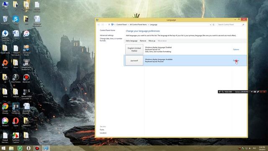Open Download Master desktop shortcut
Image resolution: width=268 pixels, height=151 pixels.
pyautogui.click(x=26, y=50)
